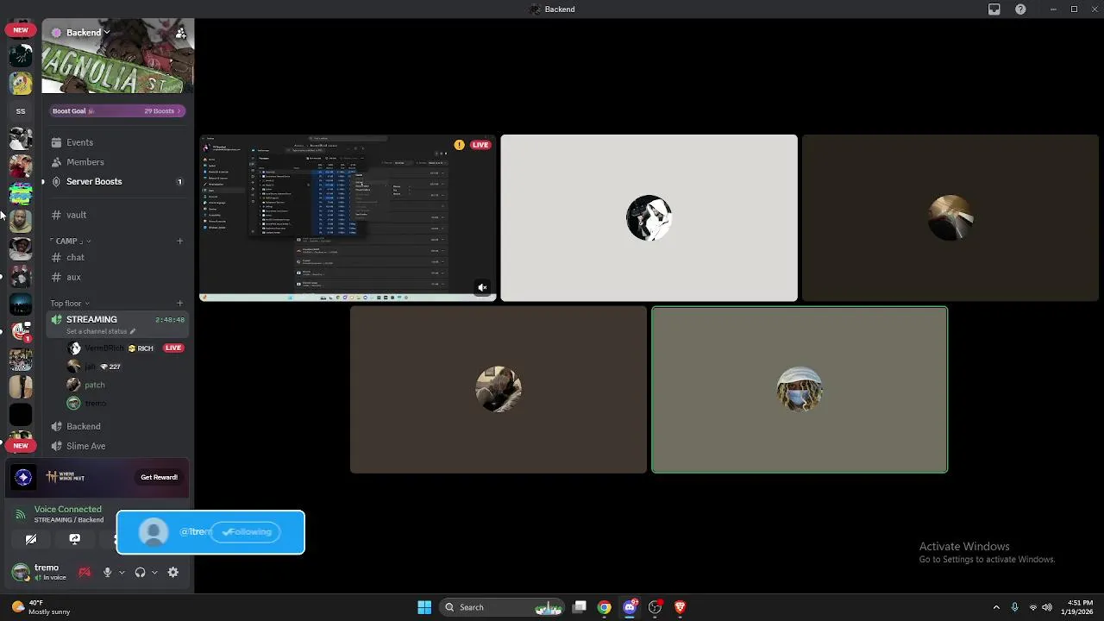Click the taskbar Search box

(501, 607)
